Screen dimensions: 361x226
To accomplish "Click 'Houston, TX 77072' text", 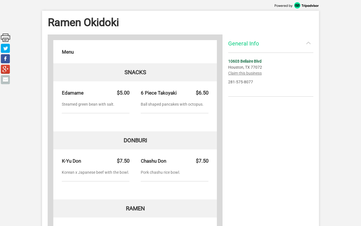I will pos(245,67).
